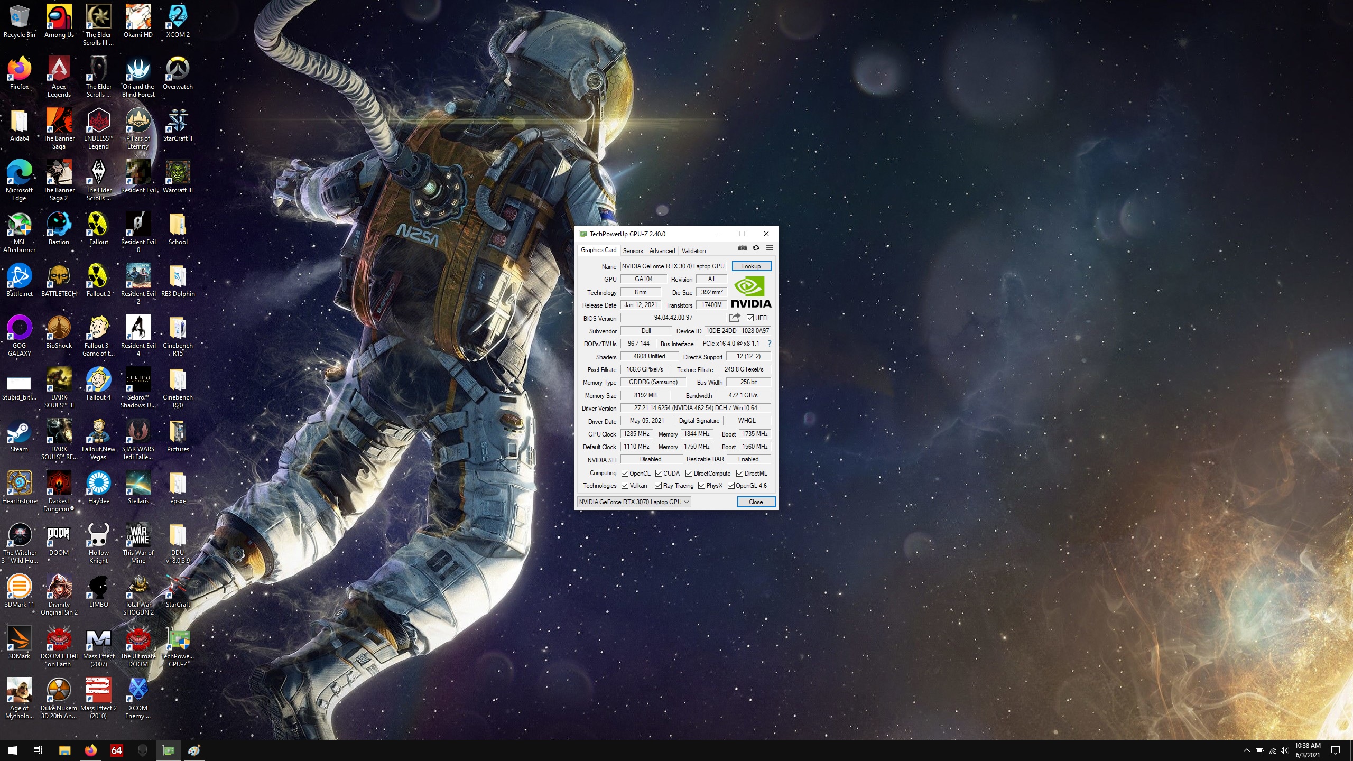Select the DOOM desktop icon
The image size is (1353, 761).
pos(59,540)
